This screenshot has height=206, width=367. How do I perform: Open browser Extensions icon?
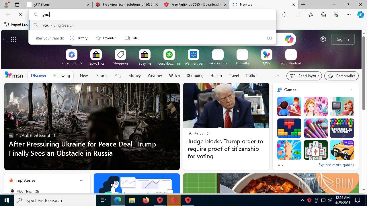[284, 15]
